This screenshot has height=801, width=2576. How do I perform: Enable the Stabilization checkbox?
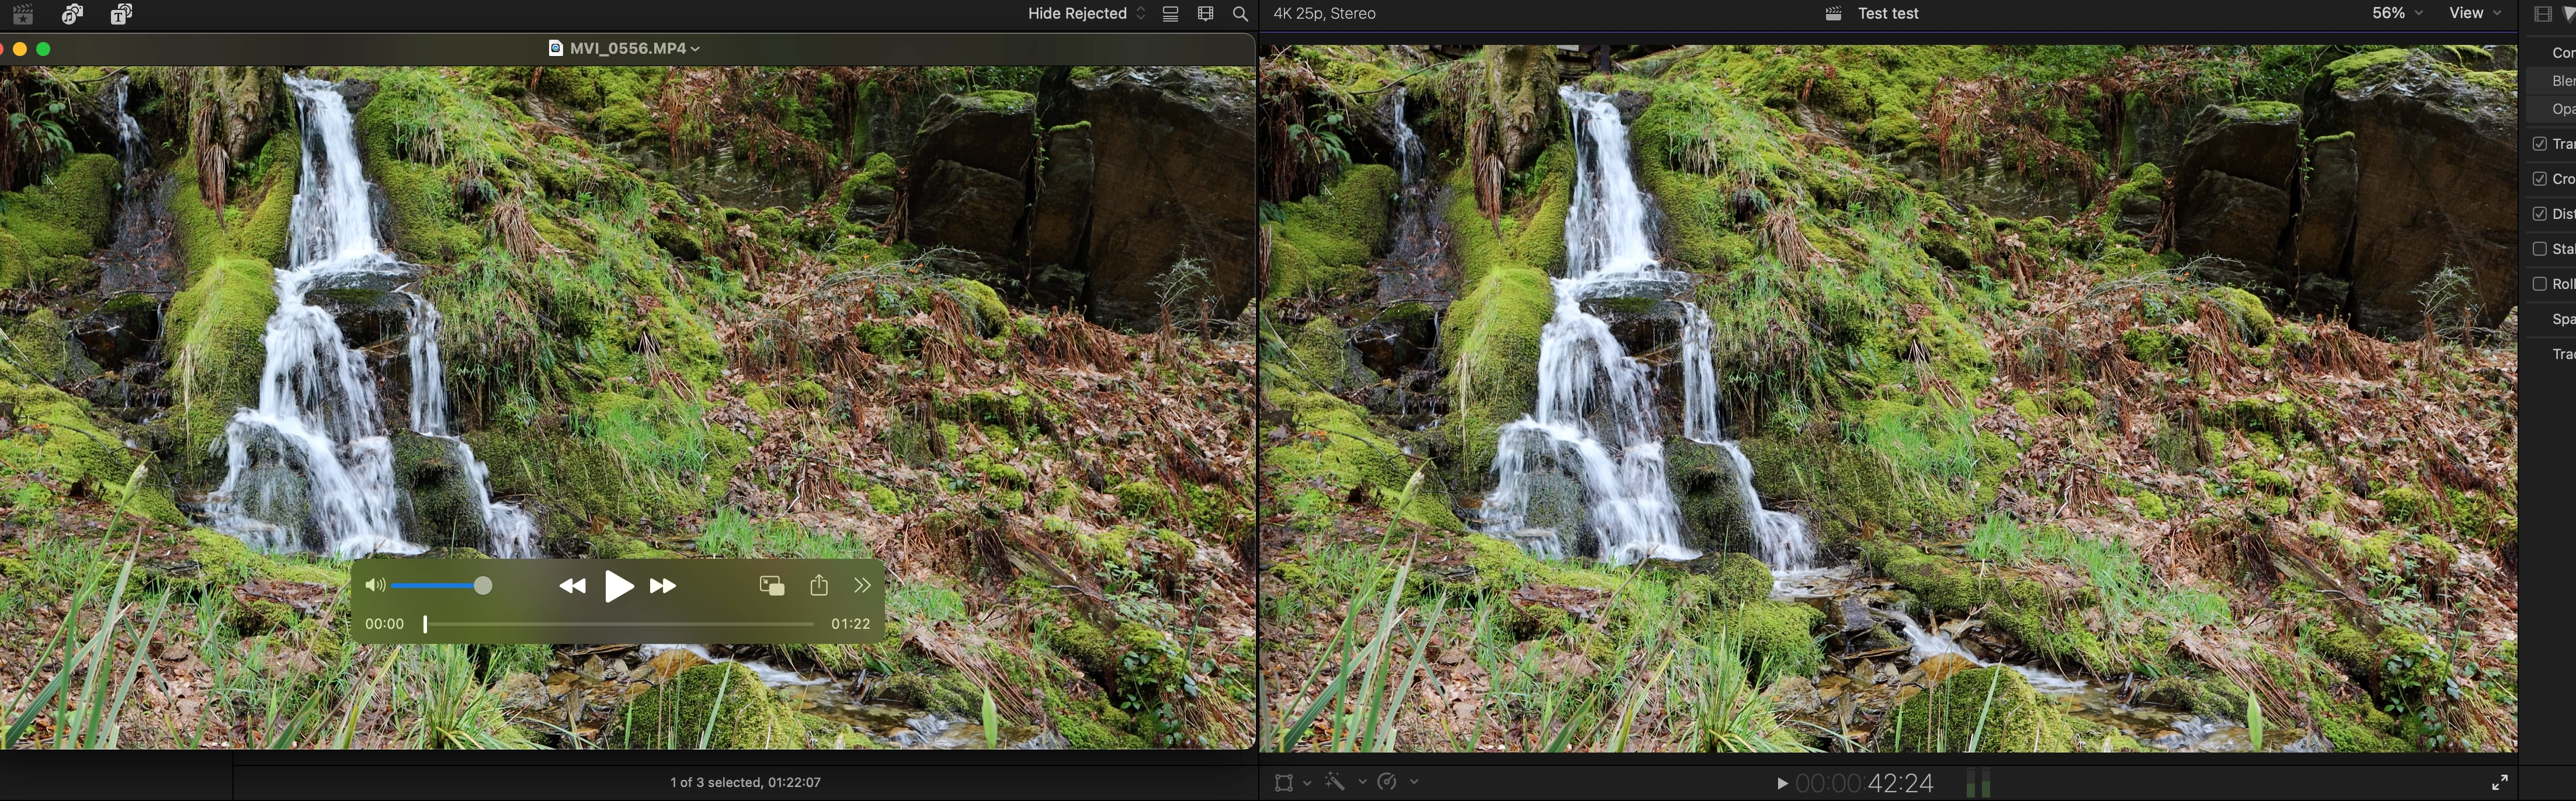tap(2539, 249)
